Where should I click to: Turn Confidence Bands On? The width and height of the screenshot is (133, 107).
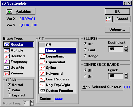[x=85, y=76]
